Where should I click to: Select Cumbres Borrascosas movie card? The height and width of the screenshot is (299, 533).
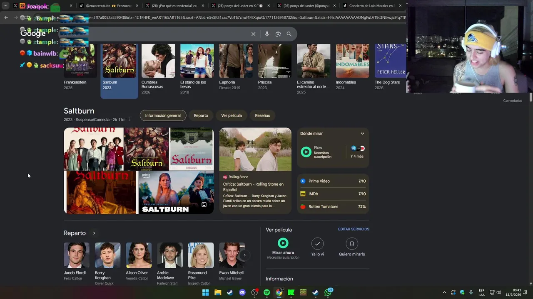click(x=158, y=69)
